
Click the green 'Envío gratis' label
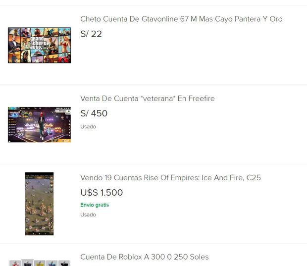pyautogui.click(x=95, y=205)
